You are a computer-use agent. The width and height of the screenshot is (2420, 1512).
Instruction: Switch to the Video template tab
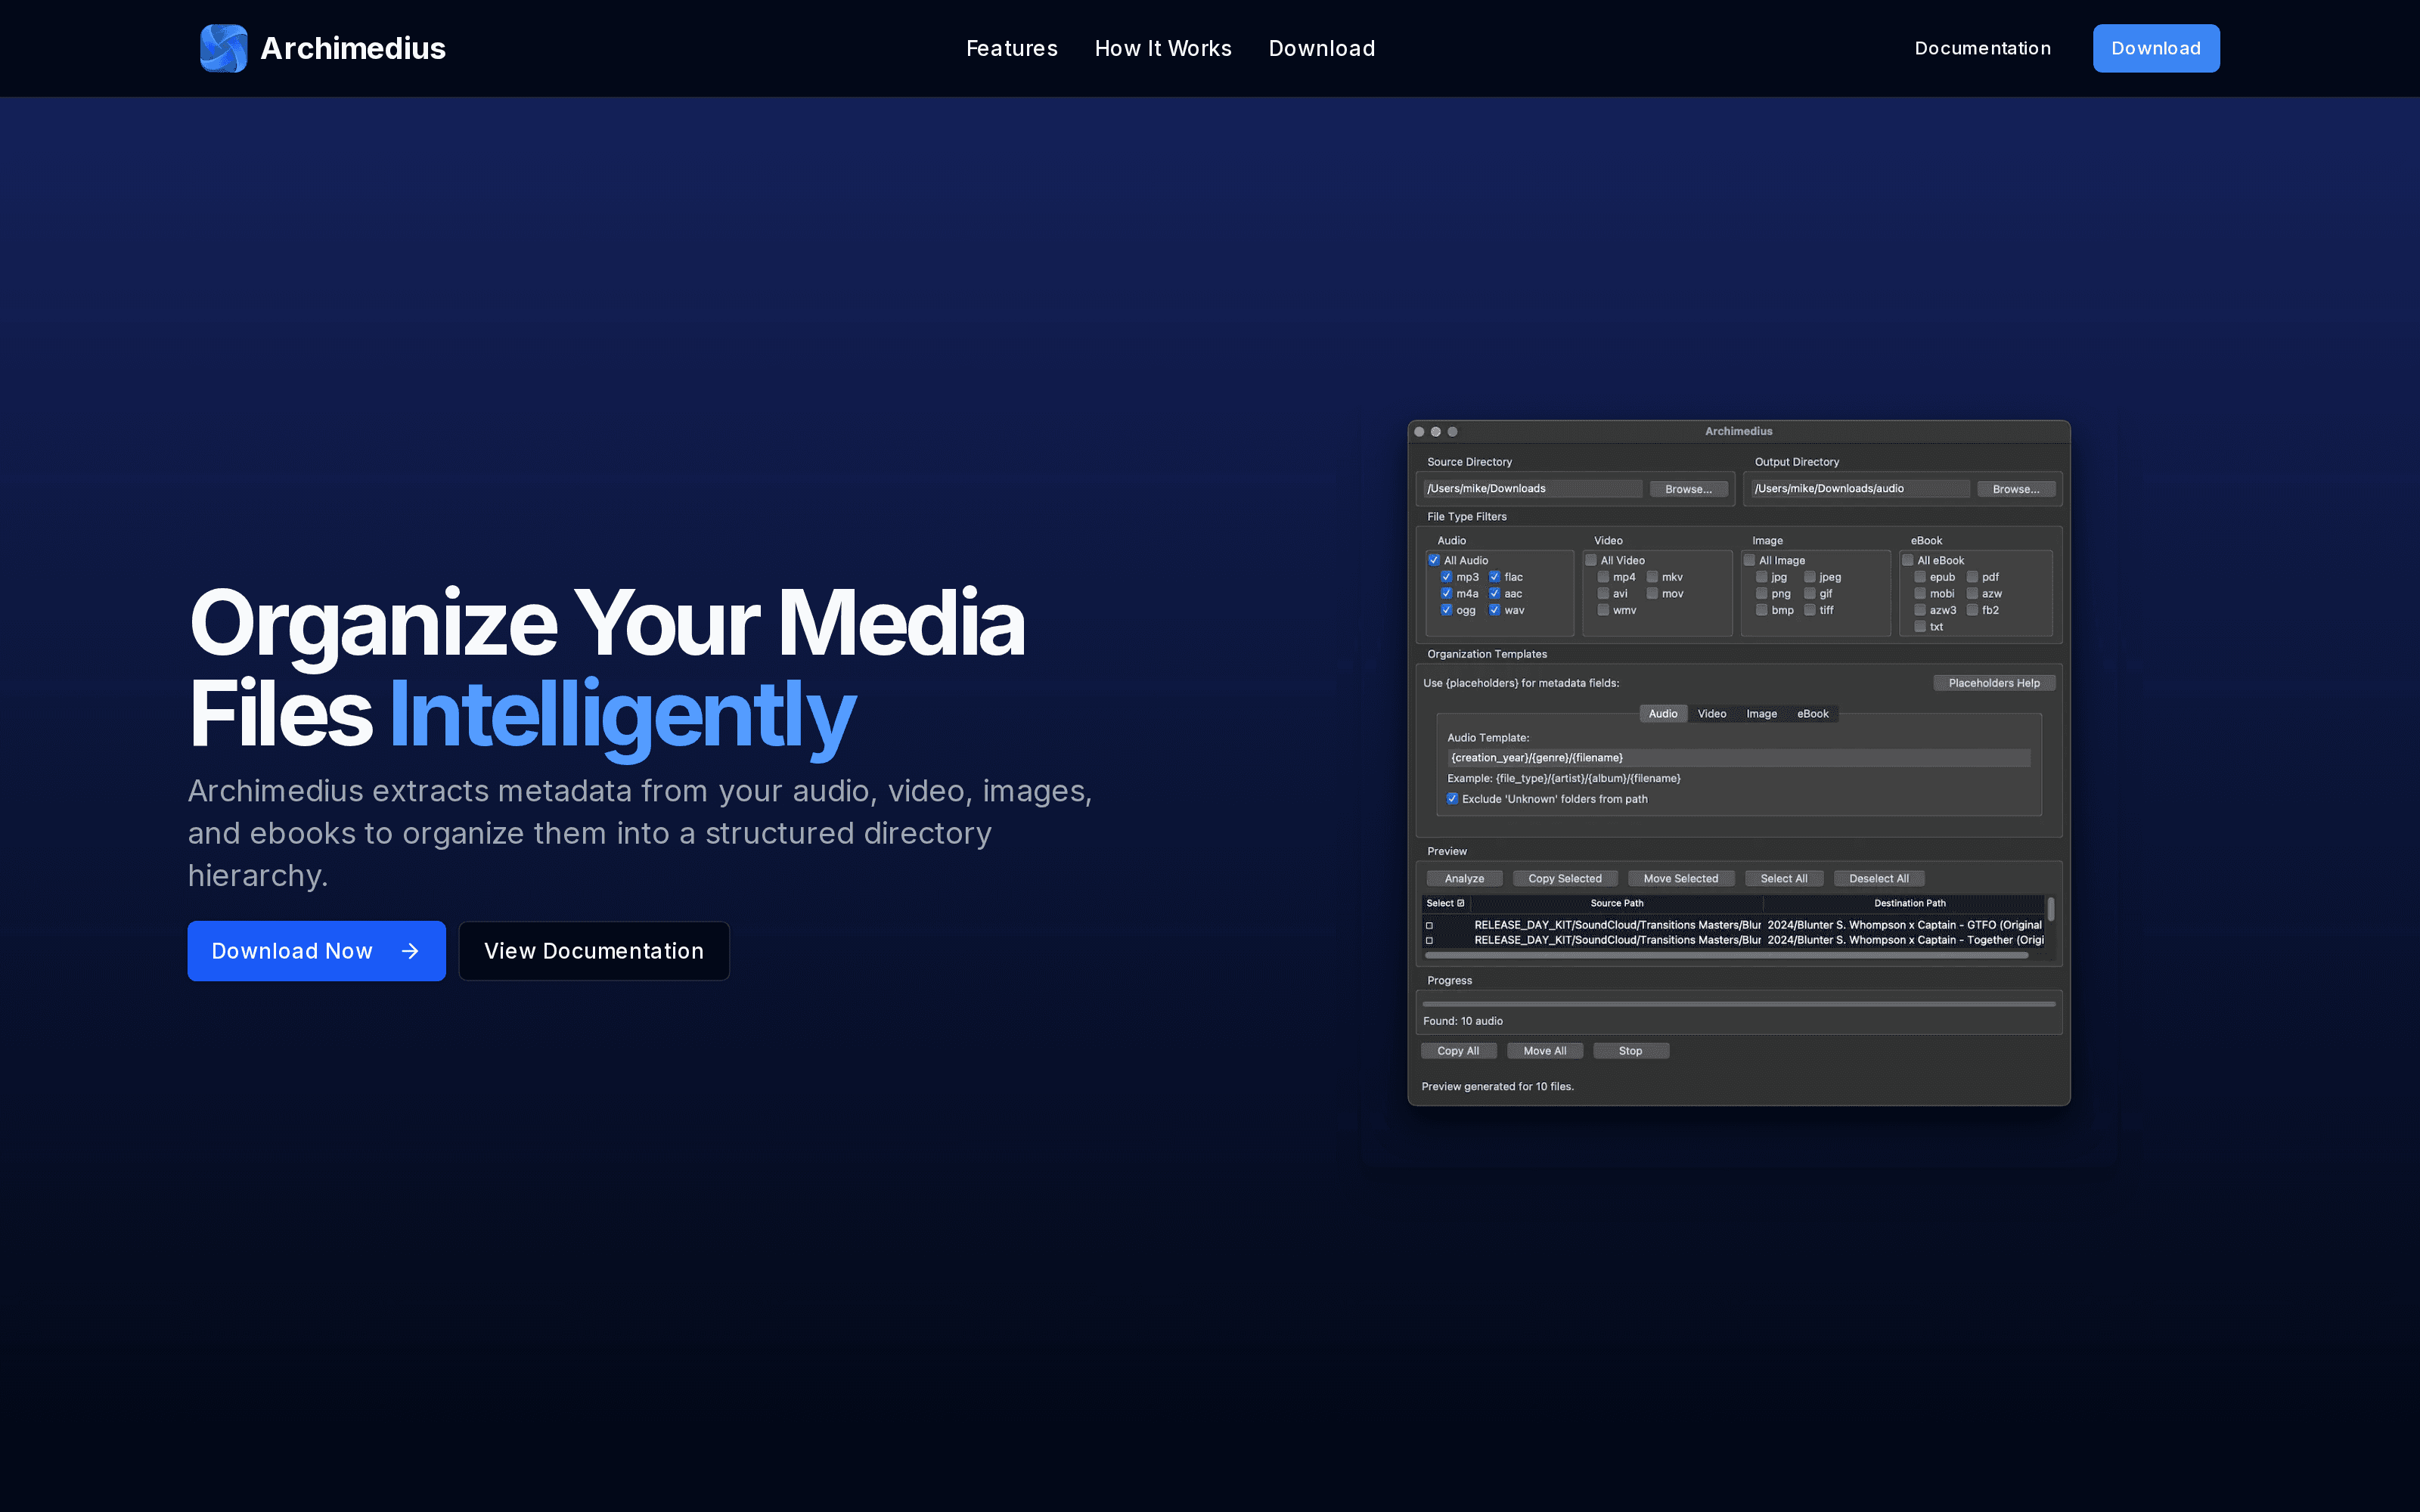(1712, 713)
